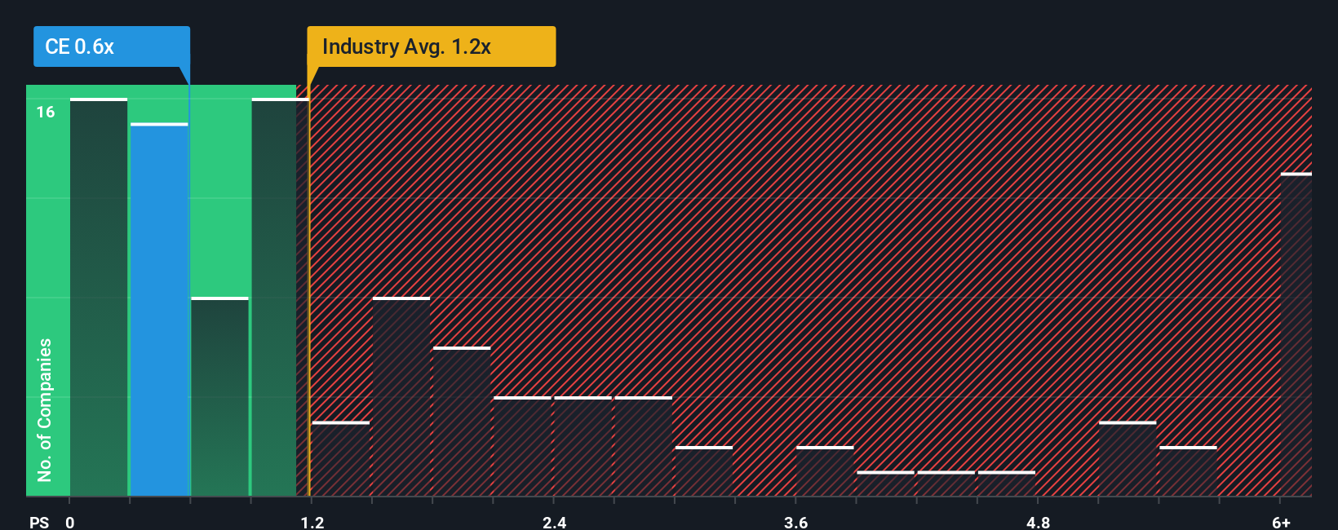Select the tallest dark bar between 1.2 and 2.4
The height and width of the screenshot is (530, 1338).
(401, 396)
